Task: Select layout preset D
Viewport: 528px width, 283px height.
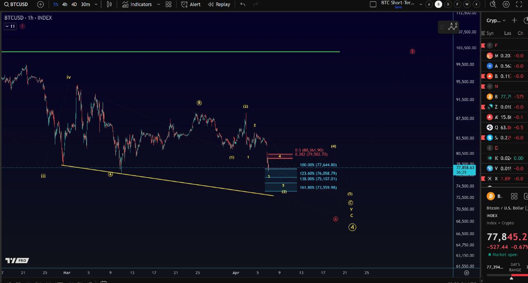Action: (448, 4)
